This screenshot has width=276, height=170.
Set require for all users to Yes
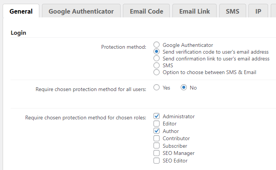click(157, 88)
